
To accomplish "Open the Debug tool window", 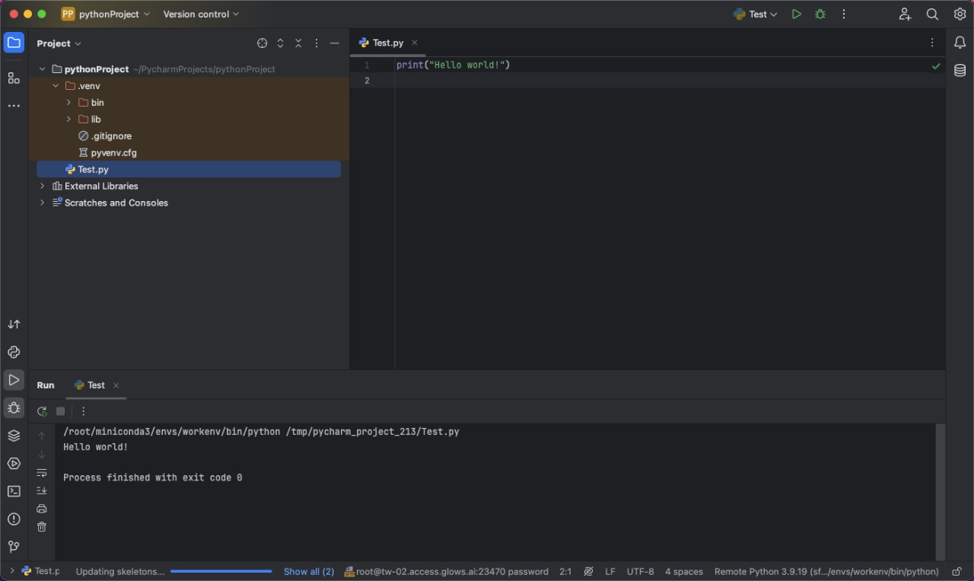I will (14, 407).
